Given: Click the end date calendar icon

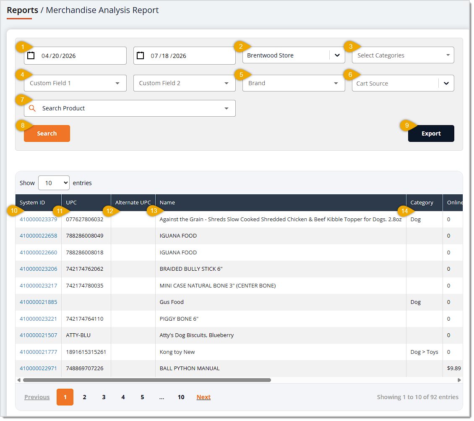Looking at the screenshot, I should 140,56.
